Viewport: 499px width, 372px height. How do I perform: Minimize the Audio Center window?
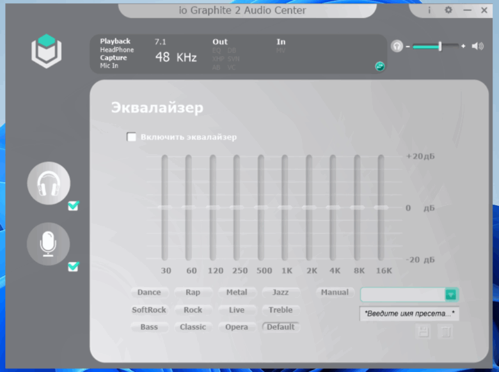pyautogui.click(x=467, y=10)
